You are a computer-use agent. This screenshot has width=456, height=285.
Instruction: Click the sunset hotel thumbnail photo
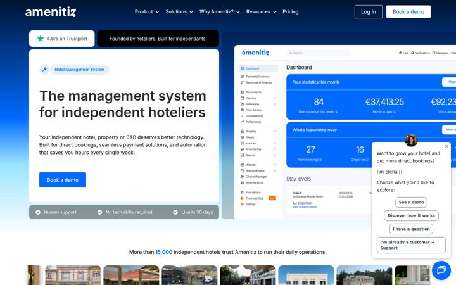click(x=131, y=275)
